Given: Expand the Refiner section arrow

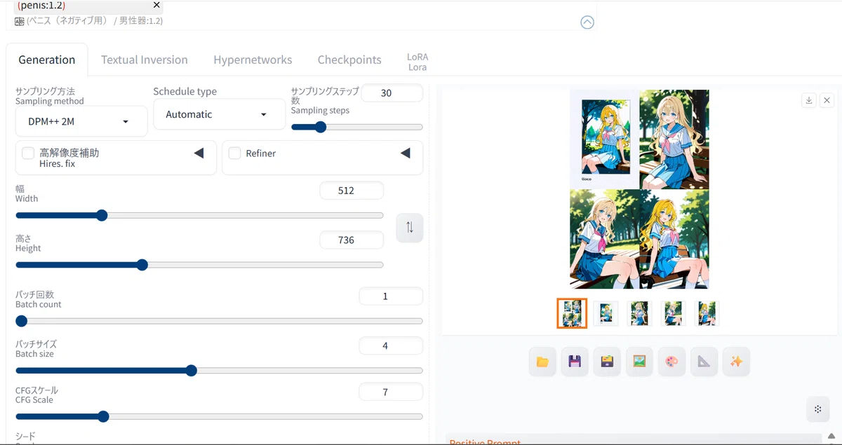Looking at the screenshot, I should (405, 153).
